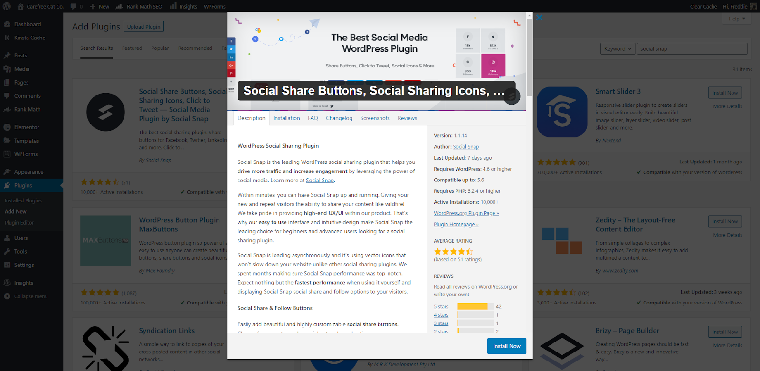Click Install Now for Zedity

[x=725, y=222]
